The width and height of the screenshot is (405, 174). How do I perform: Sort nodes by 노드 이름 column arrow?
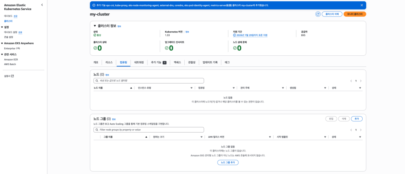coord(131,88)
